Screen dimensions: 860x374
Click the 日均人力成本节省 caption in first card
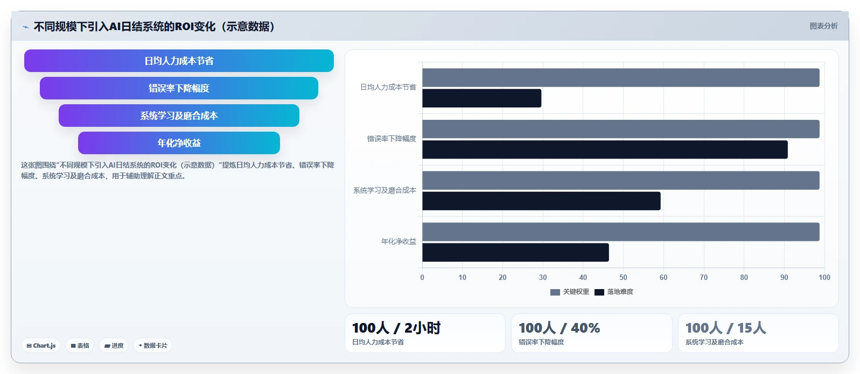[378, 342]
